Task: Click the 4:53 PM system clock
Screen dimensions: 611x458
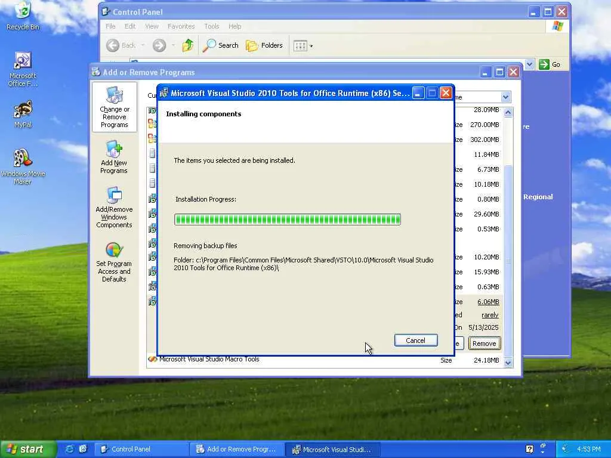Action: point(589,449)
